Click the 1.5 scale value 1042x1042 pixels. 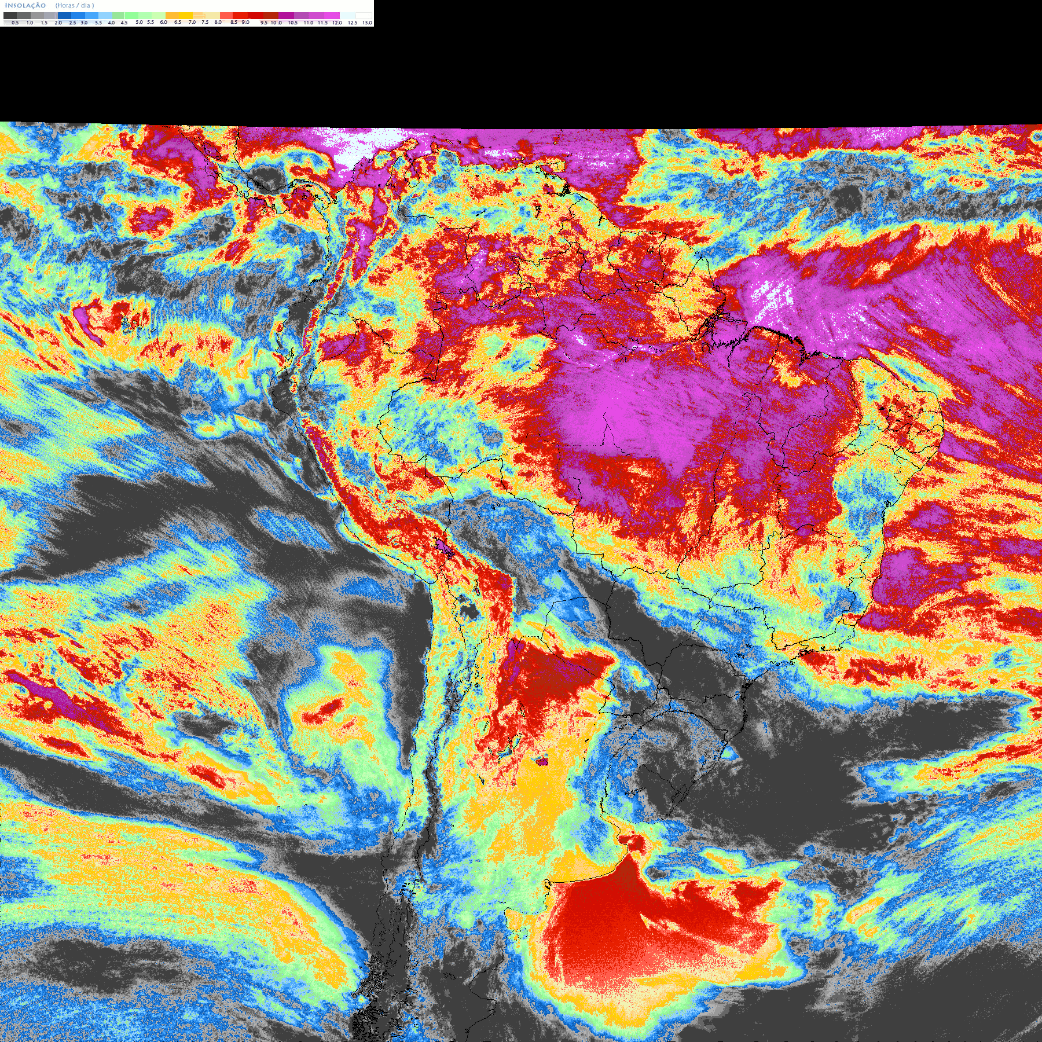pyautogui.click(x=44, y=23)
